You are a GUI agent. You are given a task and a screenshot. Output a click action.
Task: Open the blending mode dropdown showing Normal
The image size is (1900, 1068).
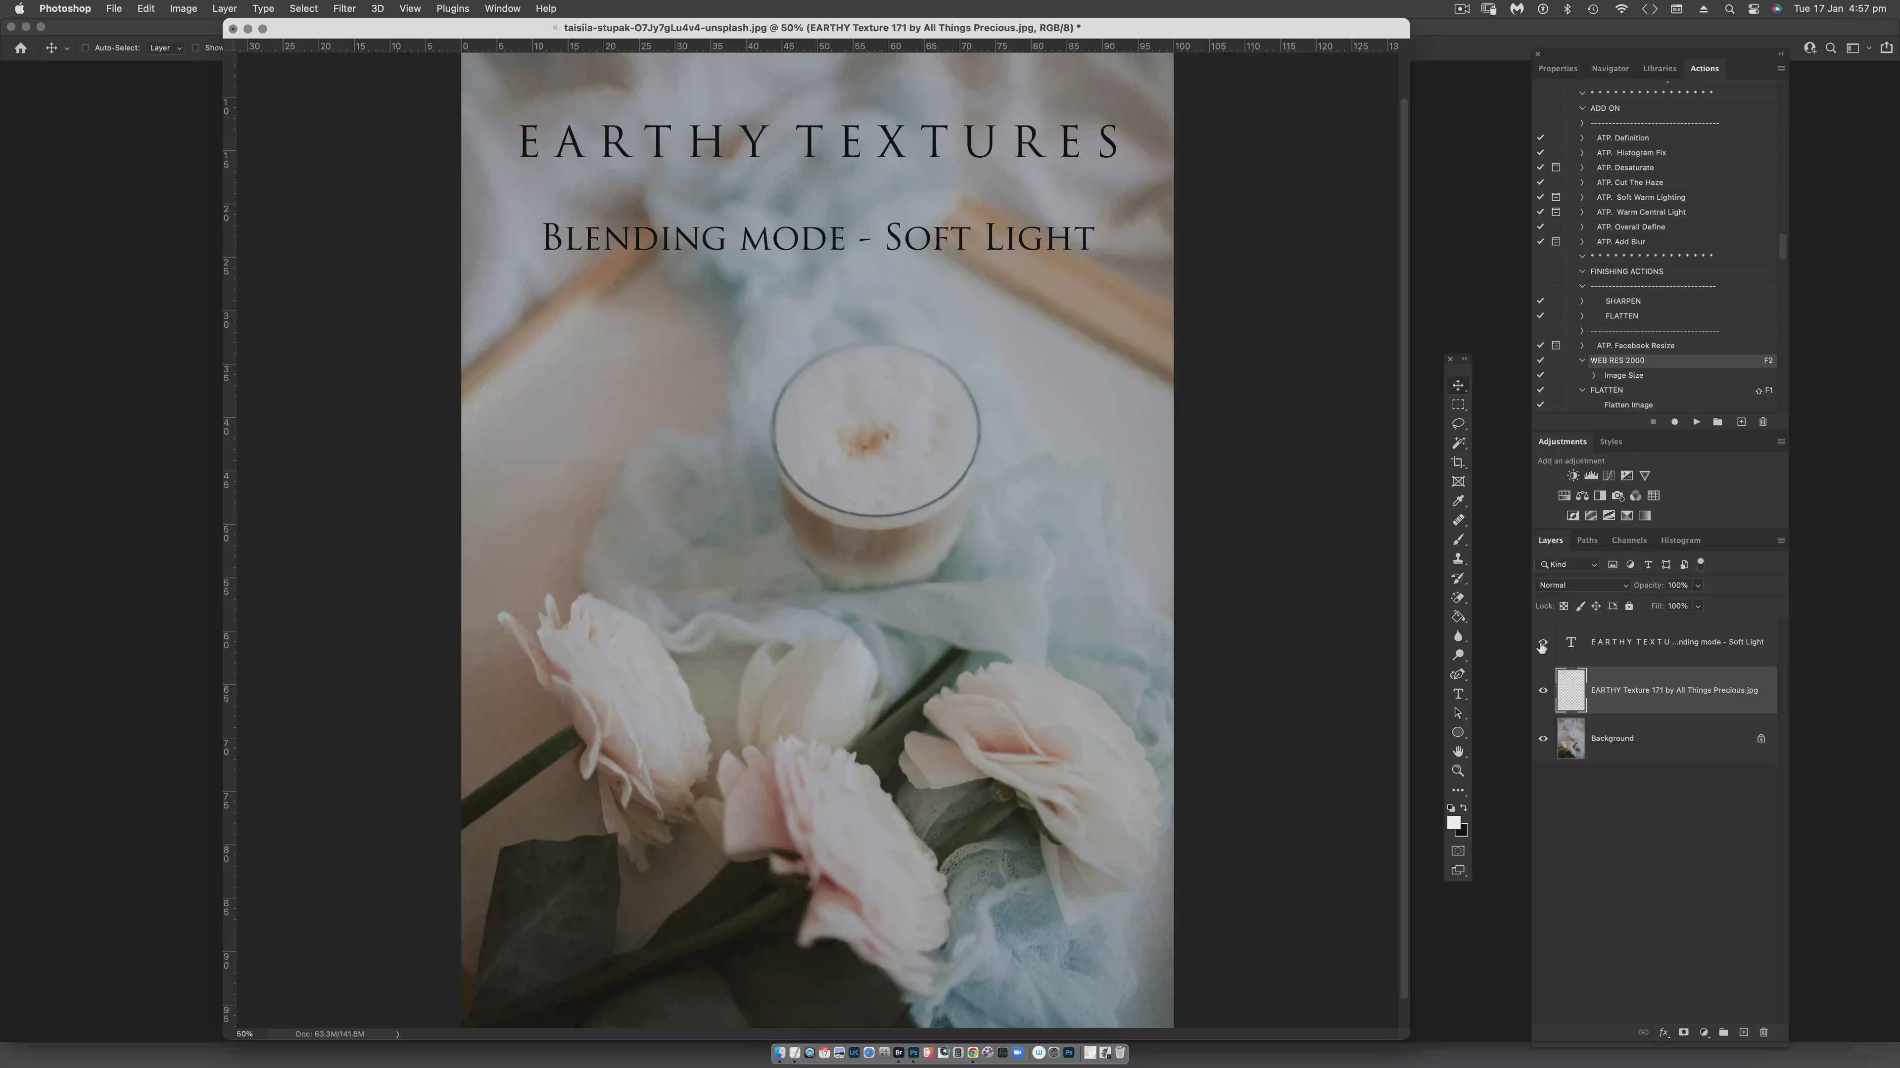pos(1583,585)
